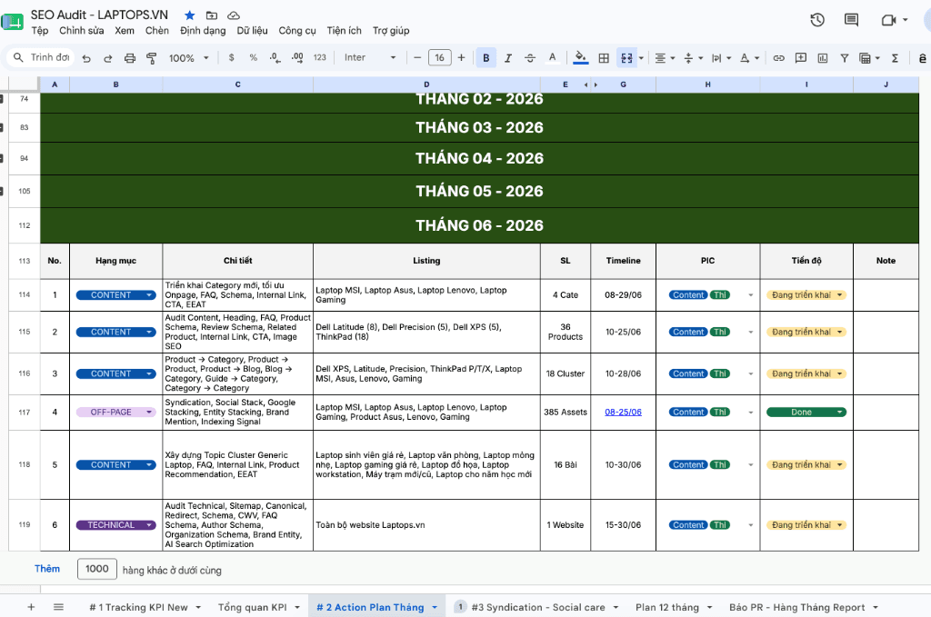The height and width of the screenshot is (617, 931).
Task: Open the 123 number format menu
Action: 319,57
